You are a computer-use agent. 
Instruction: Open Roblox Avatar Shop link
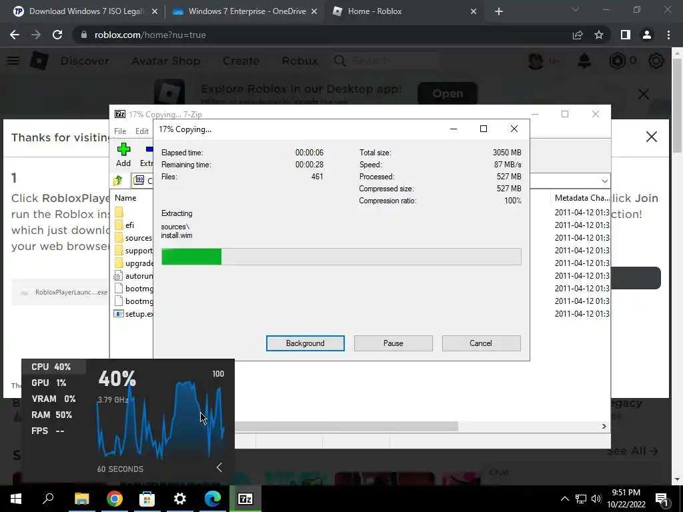[x=166, y=61]
